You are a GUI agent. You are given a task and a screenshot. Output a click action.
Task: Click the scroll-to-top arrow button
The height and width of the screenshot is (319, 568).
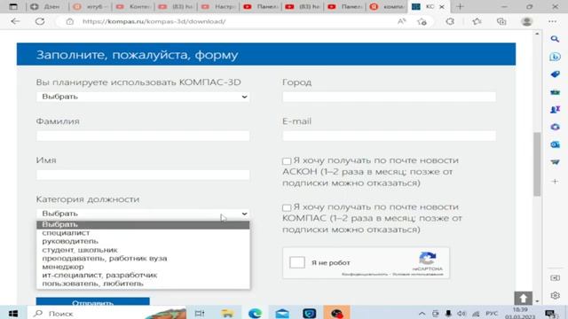[523, 299]
